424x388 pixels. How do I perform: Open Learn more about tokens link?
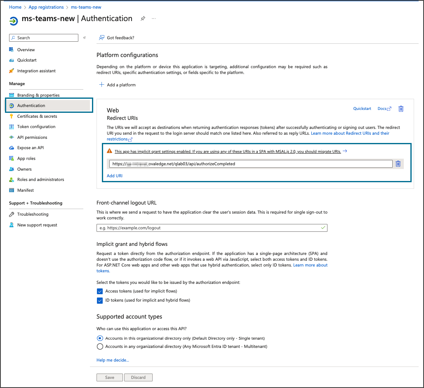tap(310, 265)
